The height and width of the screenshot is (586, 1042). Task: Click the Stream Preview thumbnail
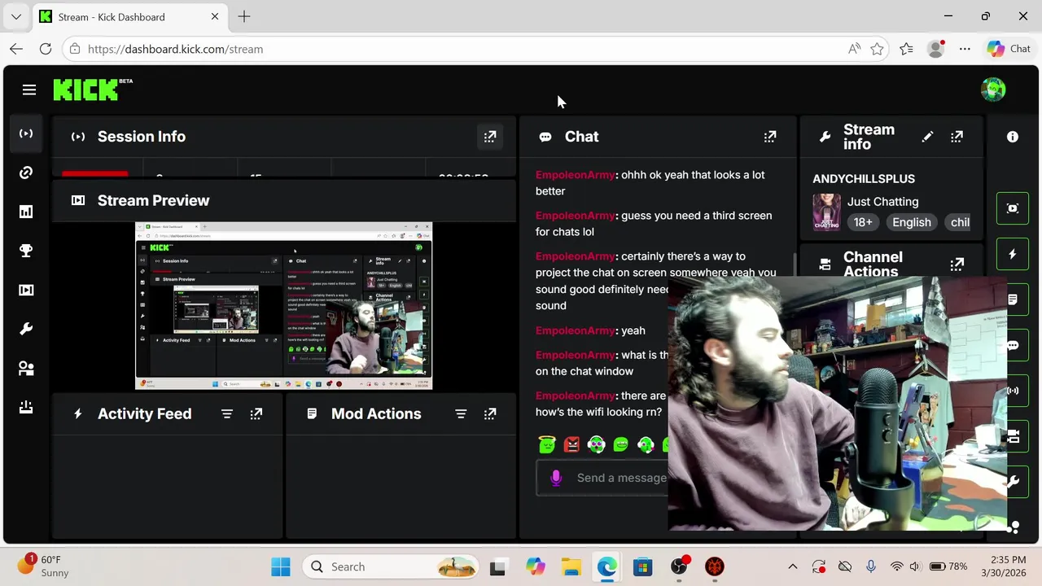(283, 306)
